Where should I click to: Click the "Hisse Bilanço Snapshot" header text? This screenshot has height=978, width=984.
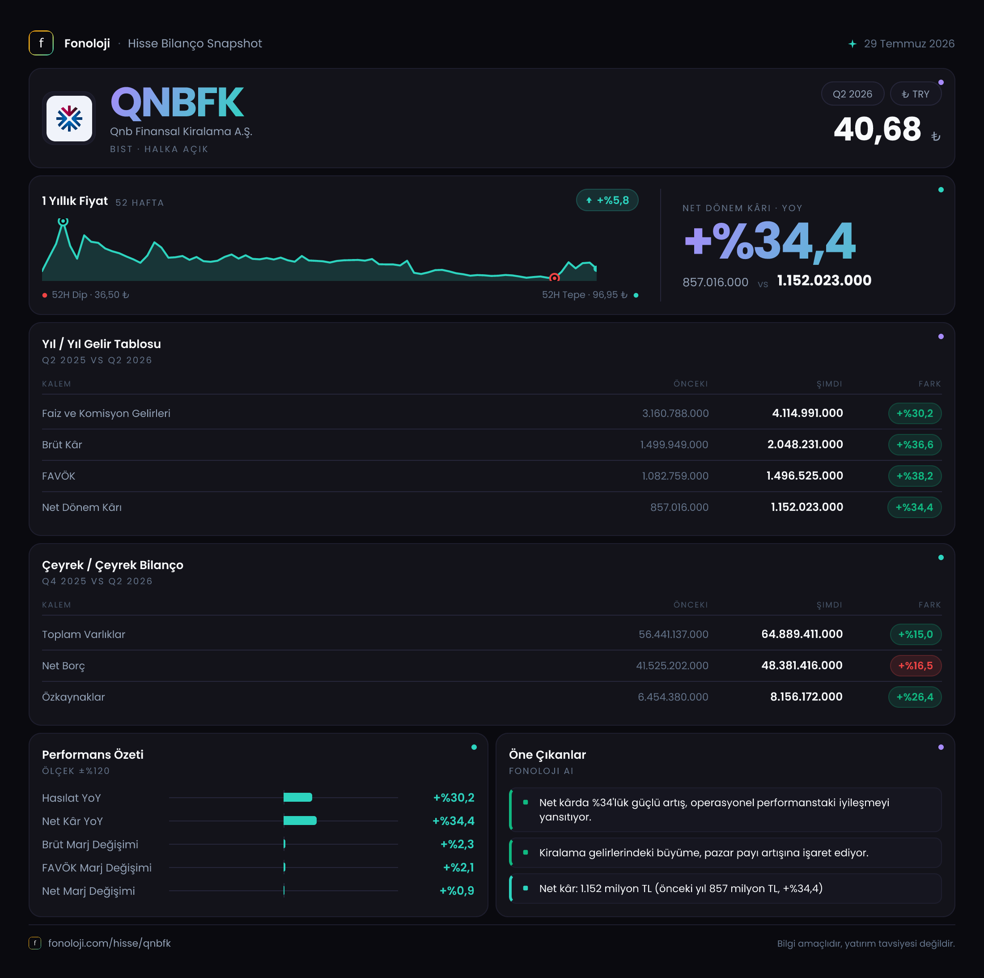coord(195,43)
